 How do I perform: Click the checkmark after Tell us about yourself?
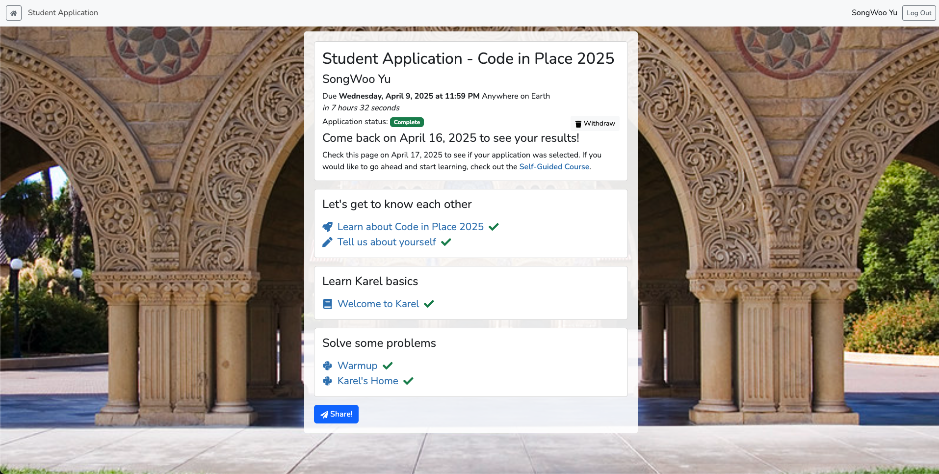(x=446, y=242)
